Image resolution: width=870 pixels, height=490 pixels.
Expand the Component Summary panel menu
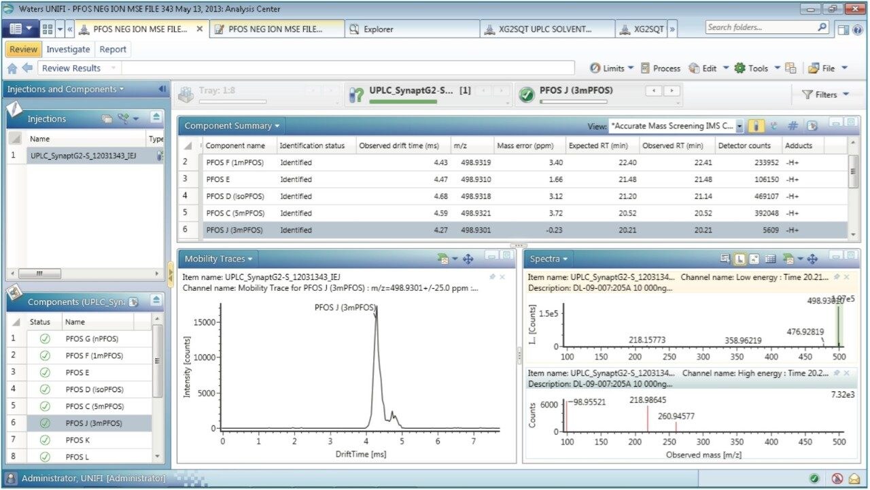click(x=232, y=126)
